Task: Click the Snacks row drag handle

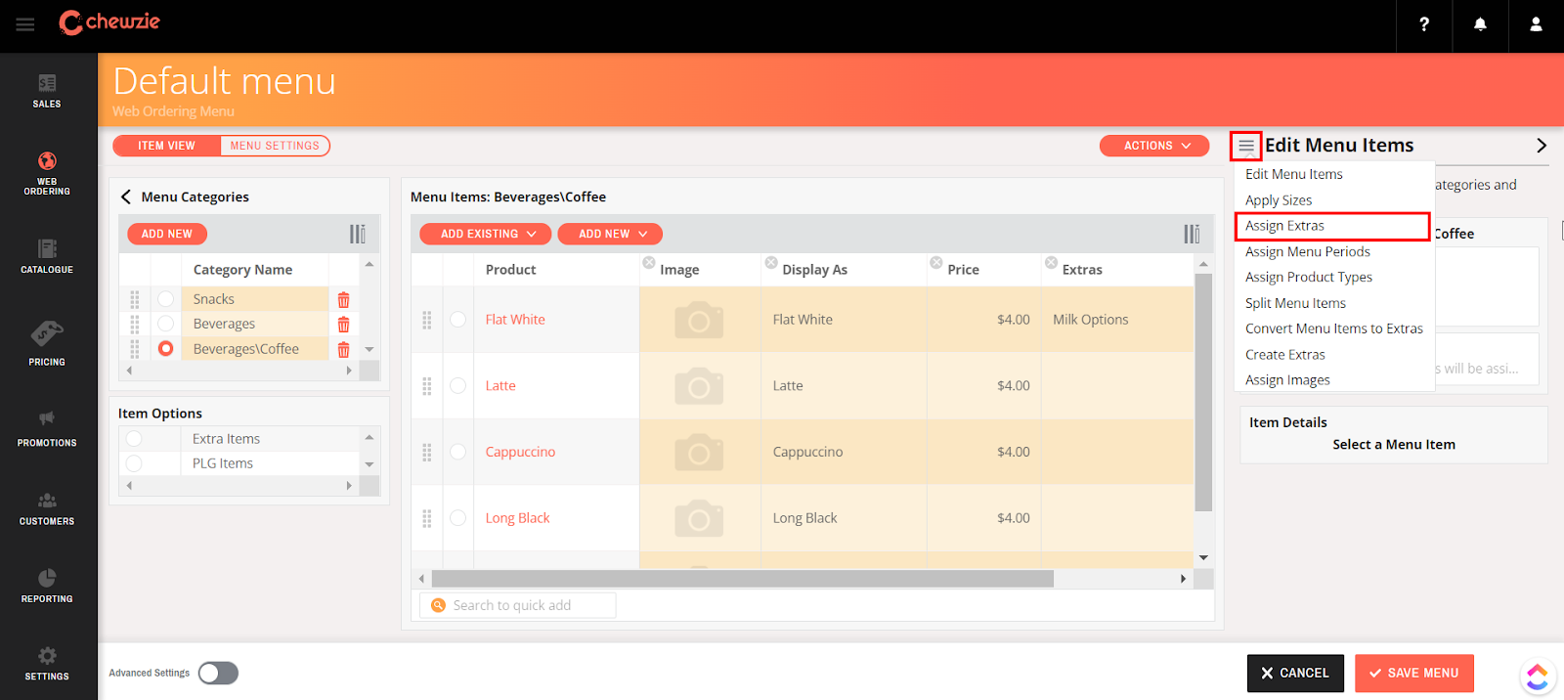Action: [135, 299]
